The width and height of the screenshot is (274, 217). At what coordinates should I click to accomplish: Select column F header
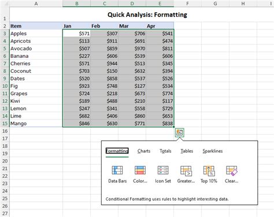(x=187, y=3)
